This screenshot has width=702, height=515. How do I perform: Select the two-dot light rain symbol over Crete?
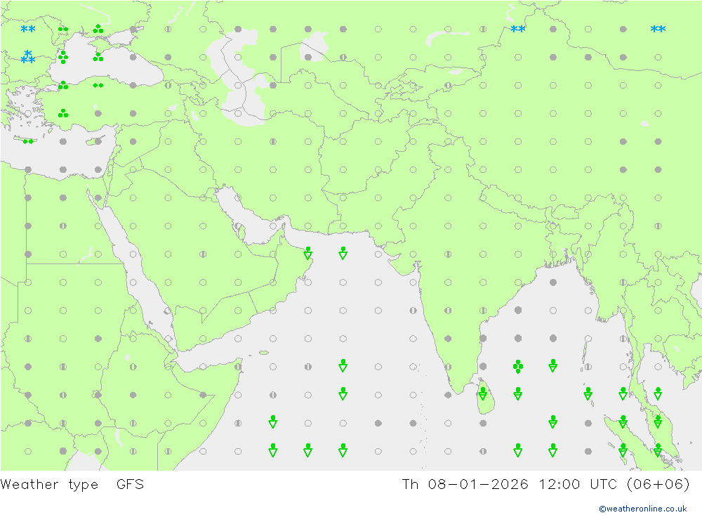pyautogui.click(x=28, y=142)
